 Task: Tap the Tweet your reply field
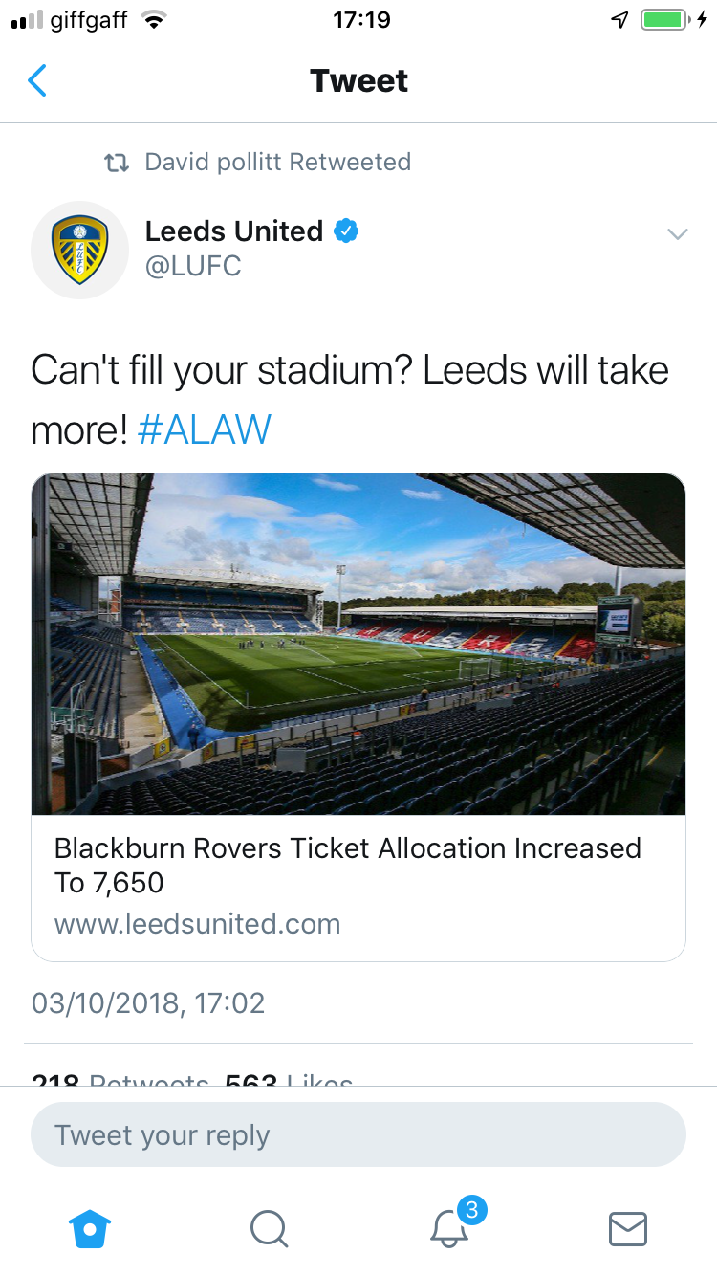[x=358, y=1135]
